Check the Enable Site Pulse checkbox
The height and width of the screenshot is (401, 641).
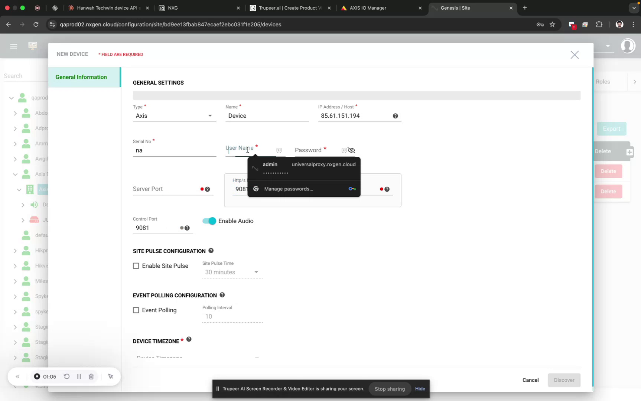tap(136, 265)
